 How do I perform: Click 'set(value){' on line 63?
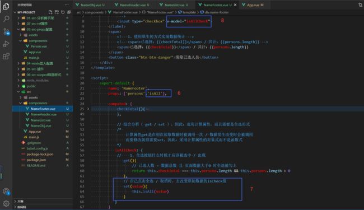point(135,186)
